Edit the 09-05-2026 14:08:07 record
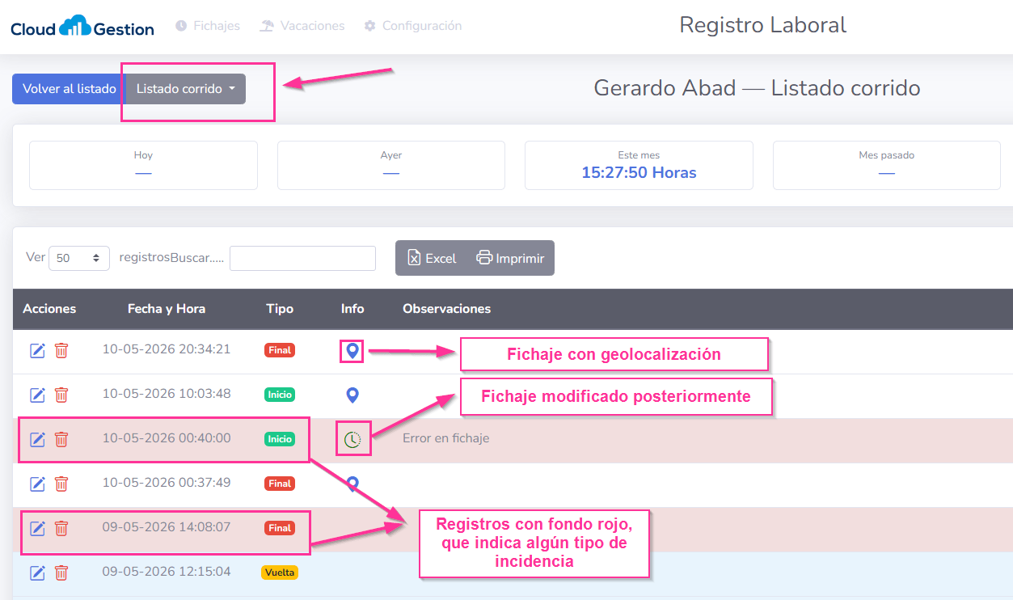The height and width of the screenshot is (600, 1013). pyautogui.click(x=37, y=528)
